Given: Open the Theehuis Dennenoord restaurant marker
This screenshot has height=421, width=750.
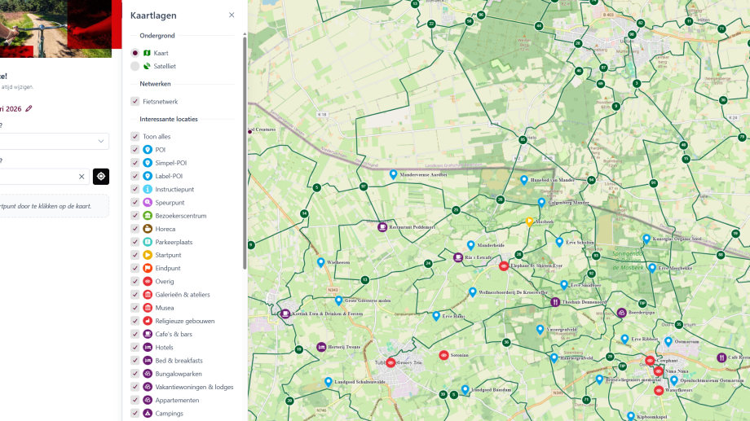Looking at the screenshot, I should tap(555, 301).
